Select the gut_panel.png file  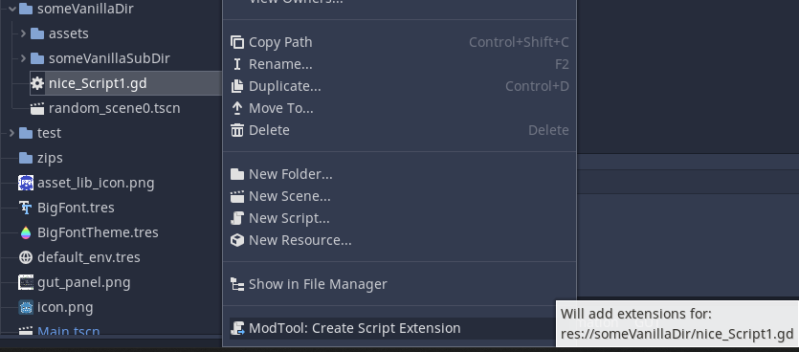point(83,283)
